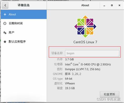The image size is (124, 103).
Task: Click the 19.3 GB disk value
Action: [70, 88]
